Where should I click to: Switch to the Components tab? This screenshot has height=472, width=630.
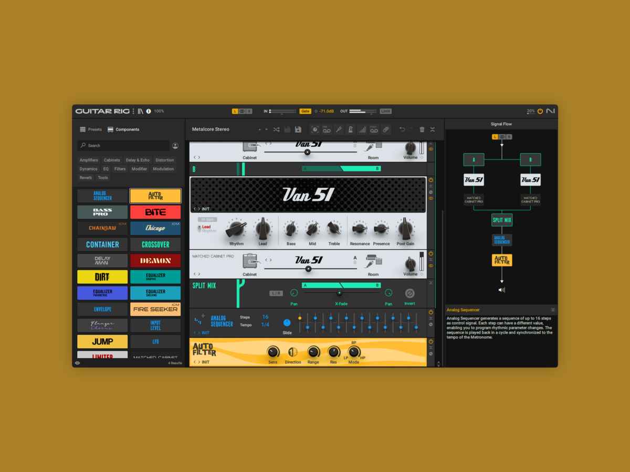click(x=123, y=130)
